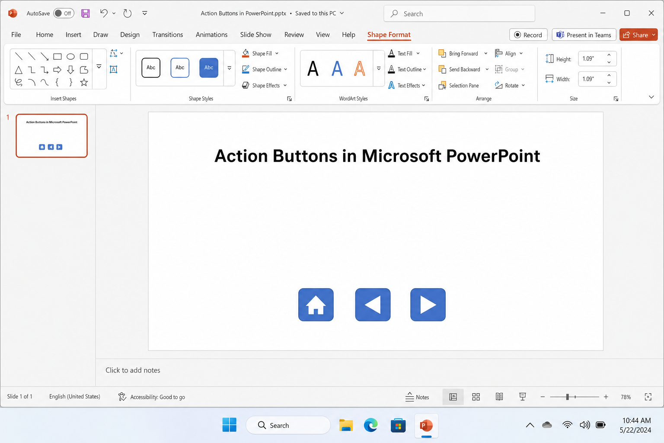Viewport: 664px width, 443px height.
Task: Select the Isosceles Triangle shape
Action: (19, 70)
